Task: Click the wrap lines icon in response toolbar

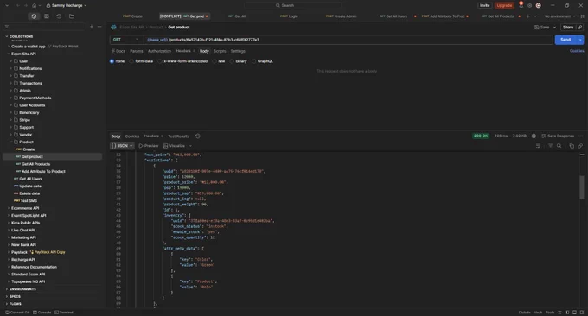Action: (x=538, y=146)
